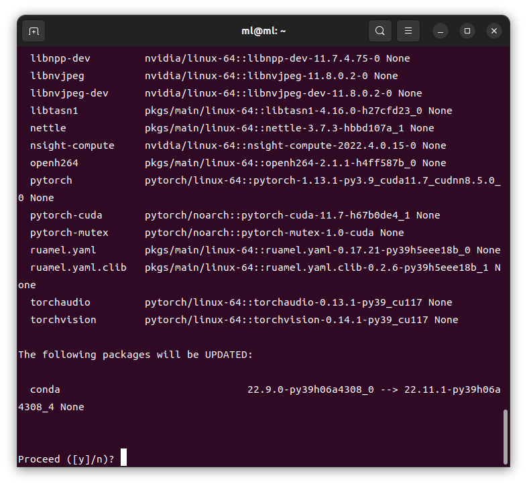This screenshot has height=486, width=527.
Task: Click the nsight-compute-2022.4.0.15-0 source string
Action: click(x=280, y=145)
